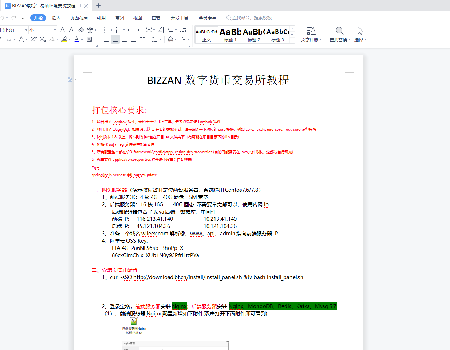This screenshot has width=450, height=350.
Task: Open the font name dropdown arrow
Action: [26, 30]
